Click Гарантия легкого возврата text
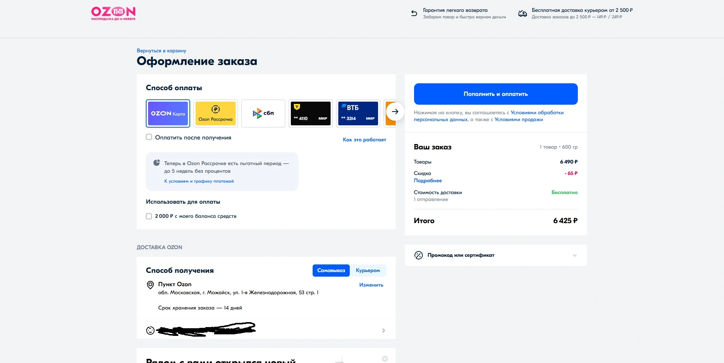 [x=455, y=10]
